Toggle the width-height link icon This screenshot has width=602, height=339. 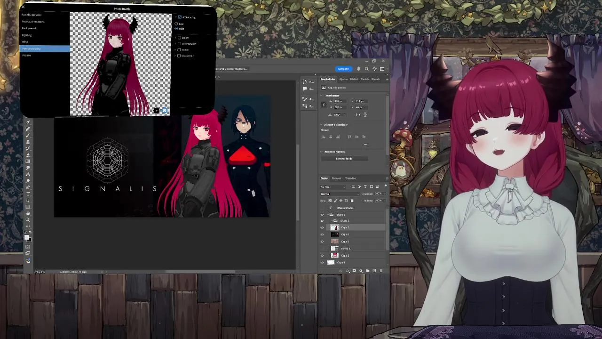coord(324,104)
